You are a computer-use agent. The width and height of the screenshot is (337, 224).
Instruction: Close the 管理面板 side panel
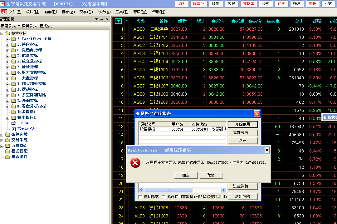(x=107, y=19)
